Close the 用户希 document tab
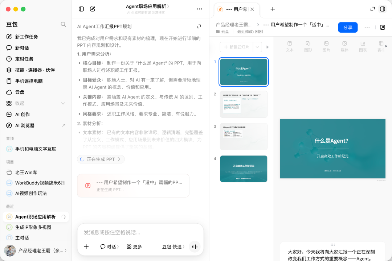The height and width of the screenshot is (261, 392). [252, 9]
